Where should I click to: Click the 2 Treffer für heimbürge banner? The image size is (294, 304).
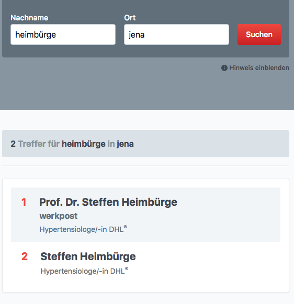point(145,144)
